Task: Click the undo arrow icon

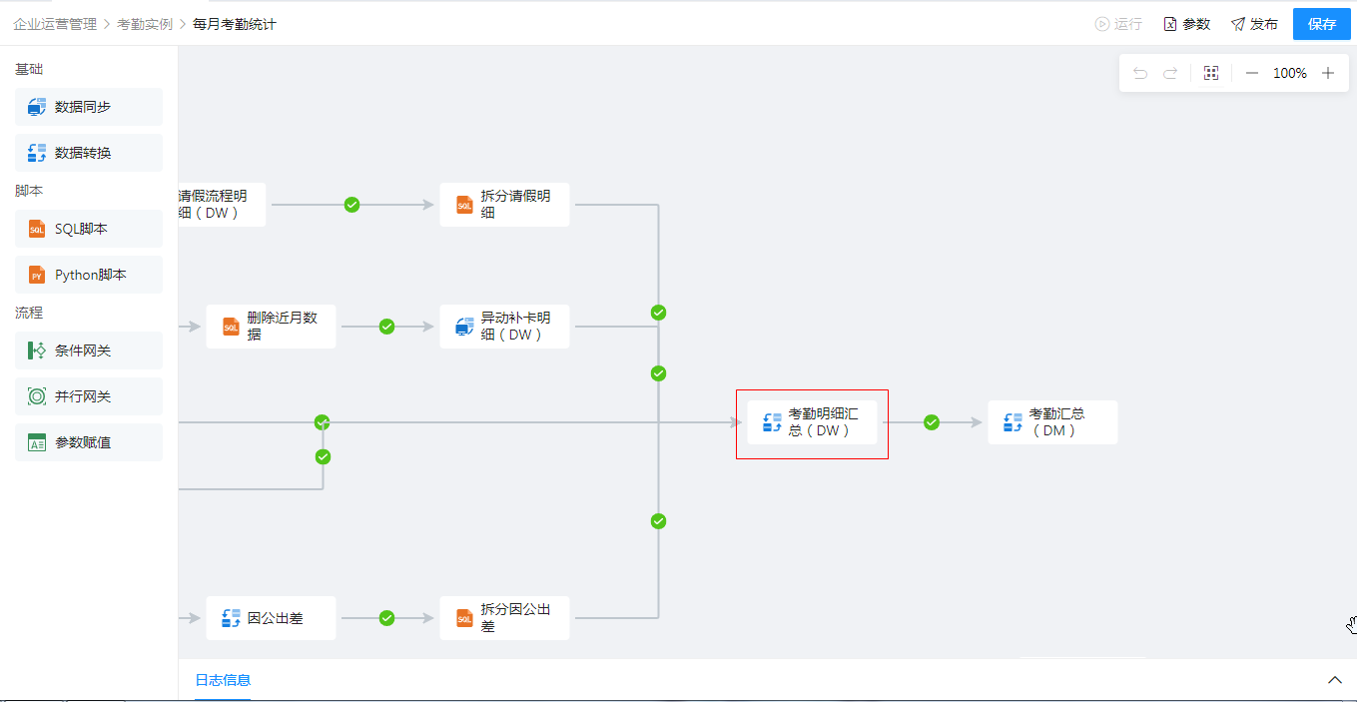Action: coord(1140,73)
